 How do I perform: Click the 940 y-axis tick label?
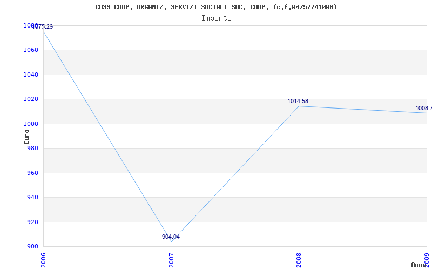pyautogui.click(x=34, y=197)
